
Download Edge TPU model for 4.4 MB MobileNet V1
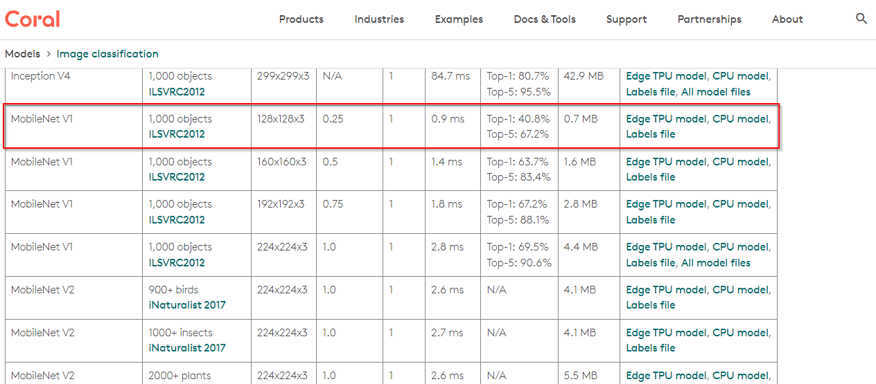pyautogui.click(x=667, y=247)
